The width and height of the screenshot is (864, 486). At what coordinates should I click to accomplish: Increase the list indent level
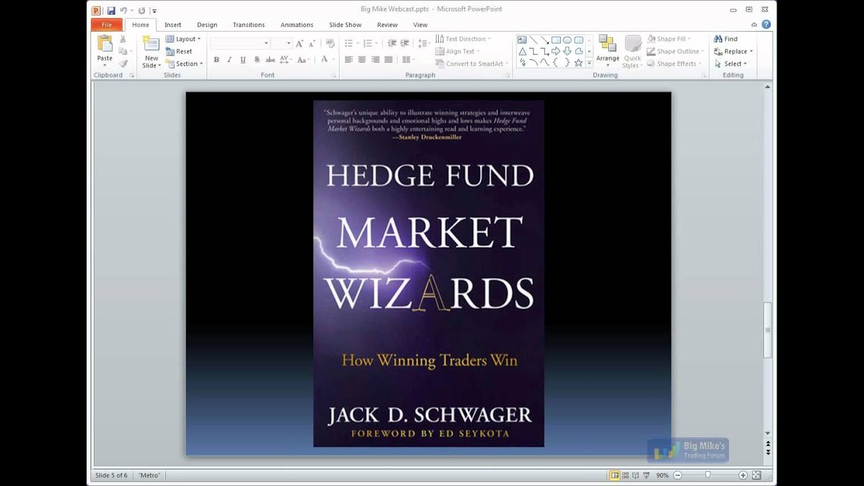tap(405, 43)
